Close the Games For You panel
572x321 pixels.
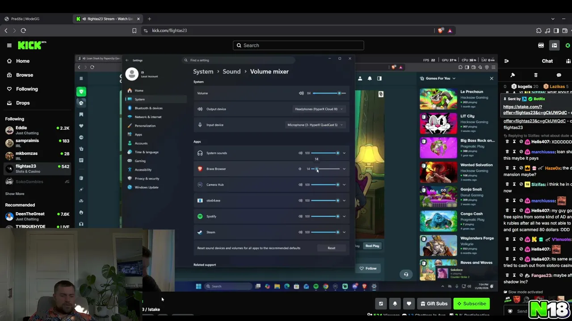coord(492,78)
